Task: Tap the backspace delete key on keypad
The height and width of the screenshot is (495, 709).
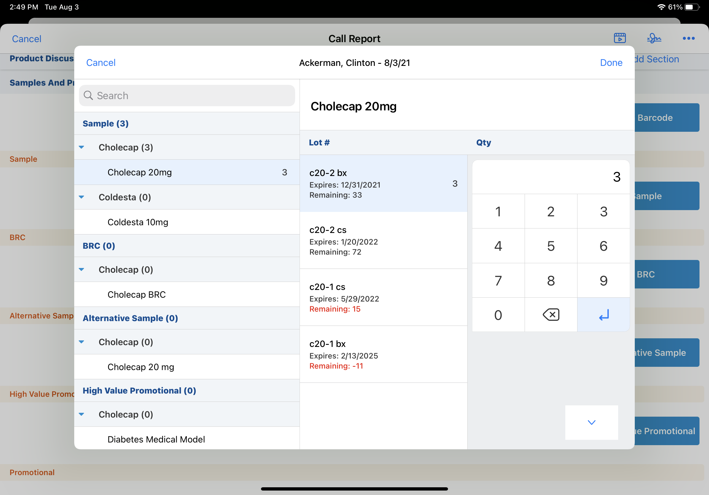Action: point(550,315)
